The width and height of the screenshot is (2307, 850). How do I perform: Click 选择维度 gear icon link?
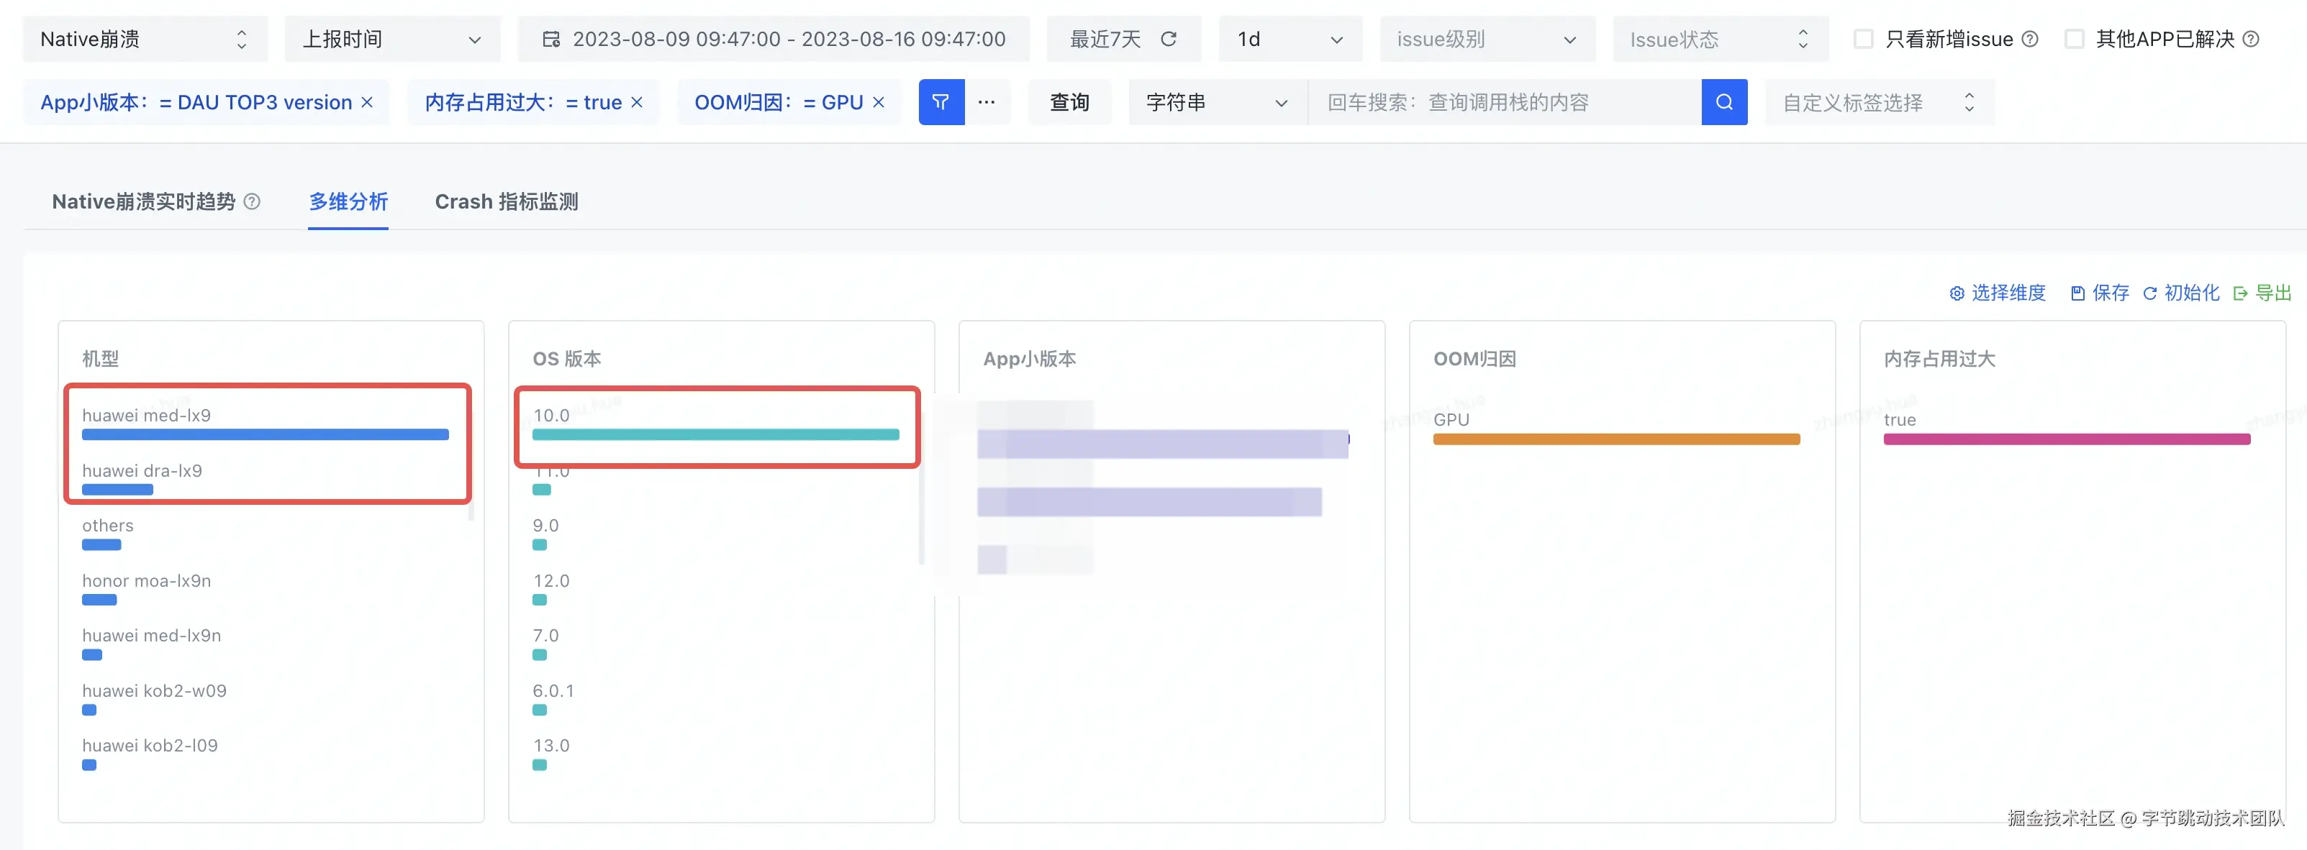(x=1997, y=293)
